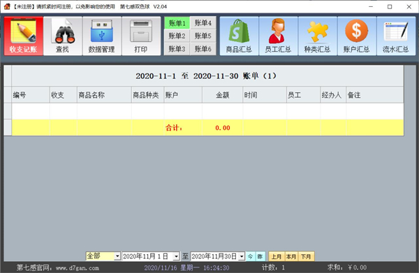Click the 商品种类 column header
The height and width of the screenshot is (273, 419).
pos(148,95)
